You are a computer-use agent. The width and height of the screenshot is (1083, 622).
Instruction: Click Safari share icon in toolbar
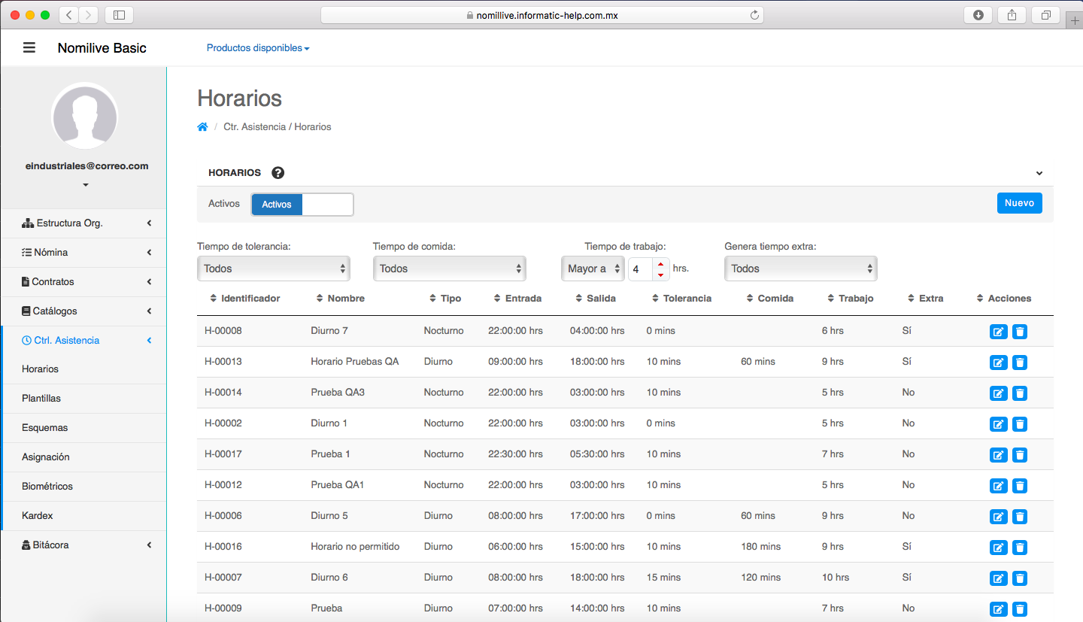click(1012, 15)
